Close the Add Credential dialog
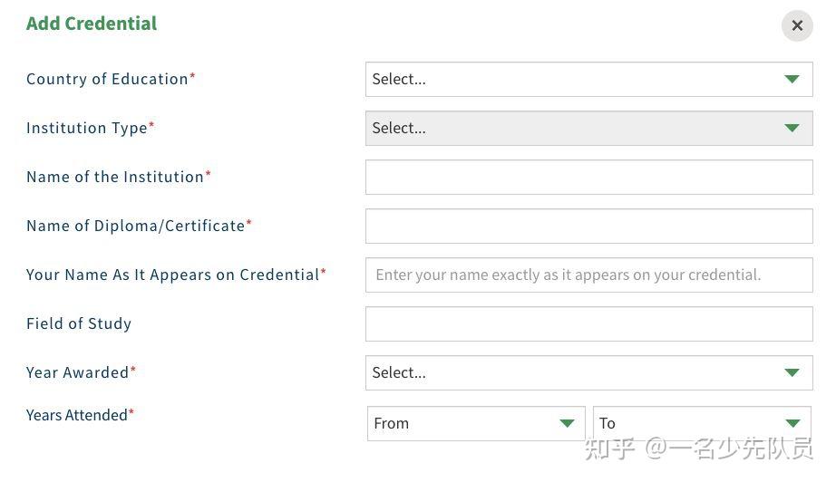836x482 pixels. [797, 25]
